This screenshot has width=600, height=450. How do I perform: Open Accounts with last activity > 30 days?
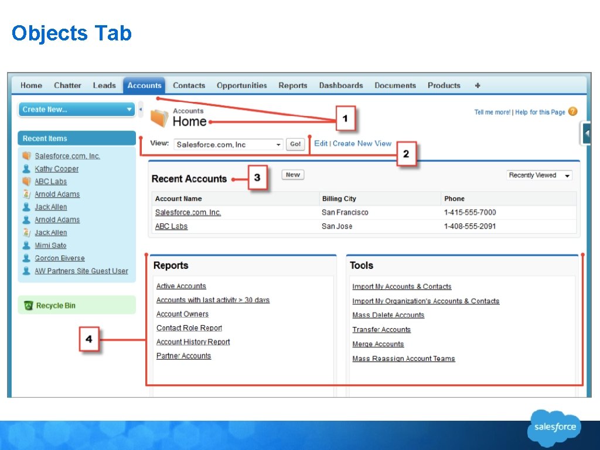213,300
